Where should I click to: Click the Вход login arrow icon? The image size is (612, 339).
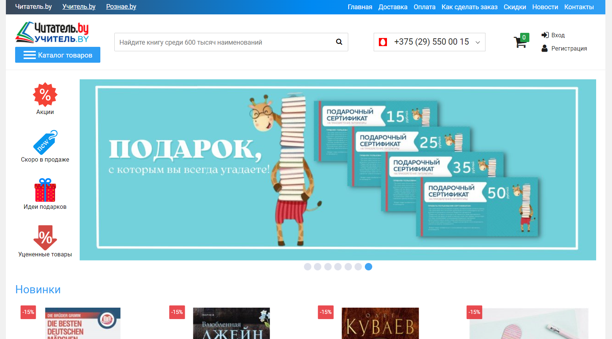coord(545,35)
